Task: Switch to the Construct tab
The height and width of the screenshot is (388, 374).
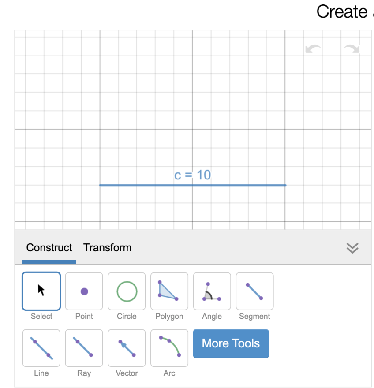Action: pos(49,248)
